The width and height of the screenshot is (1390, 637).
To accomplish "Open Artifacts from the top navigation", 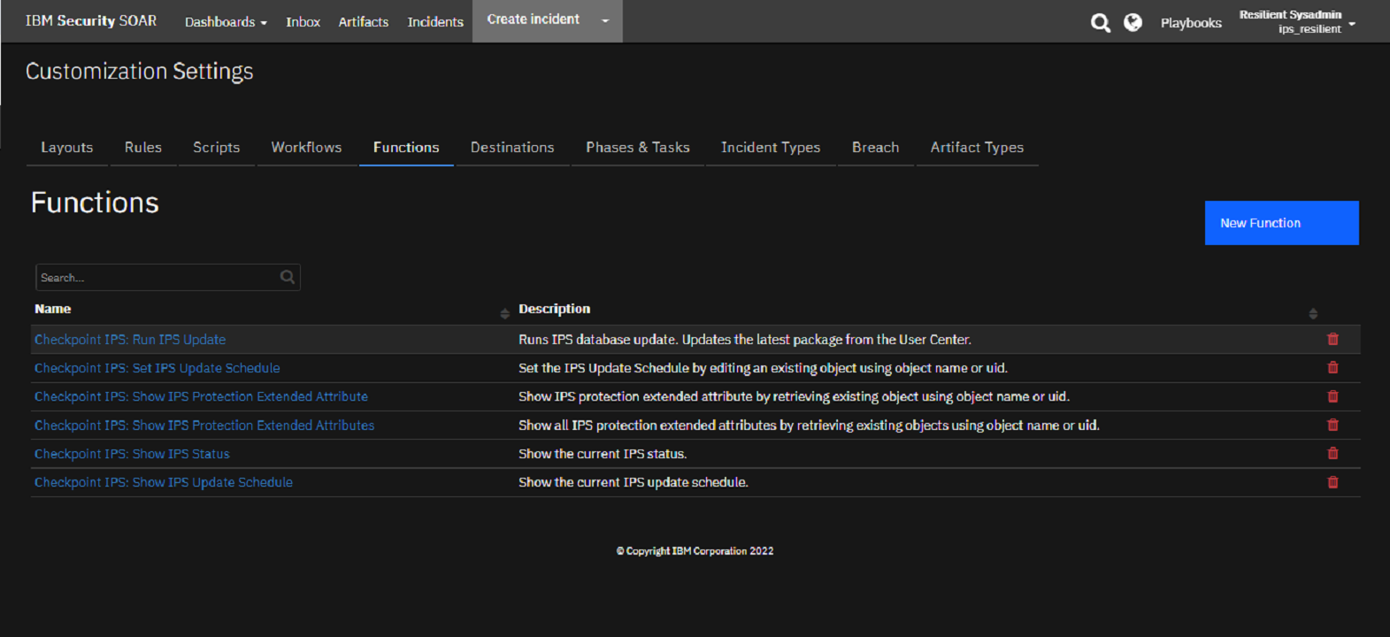I will coord(364,22).
